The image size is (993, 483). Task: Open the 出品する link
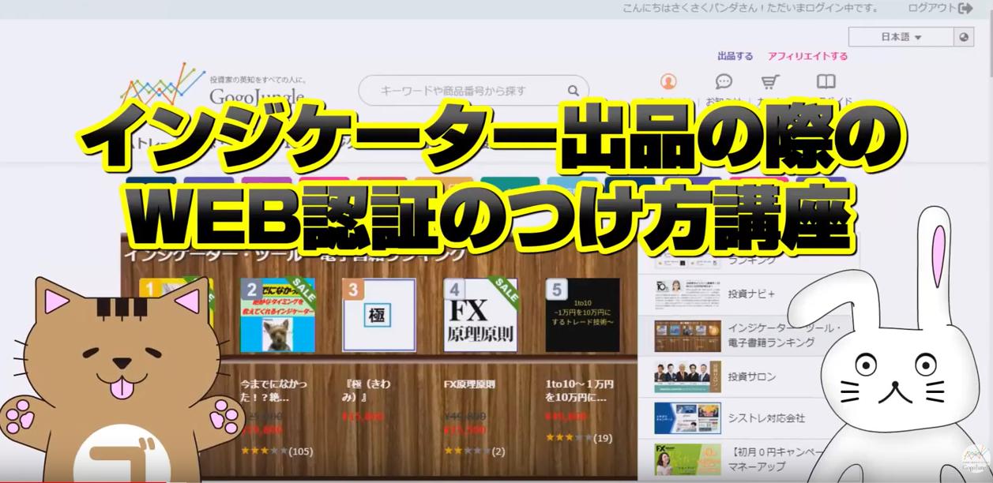(x=735, y=57)
